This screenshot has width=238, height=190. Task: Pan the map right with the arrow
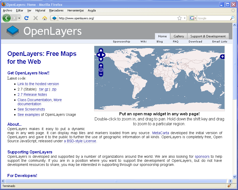[x=103, y=55]
